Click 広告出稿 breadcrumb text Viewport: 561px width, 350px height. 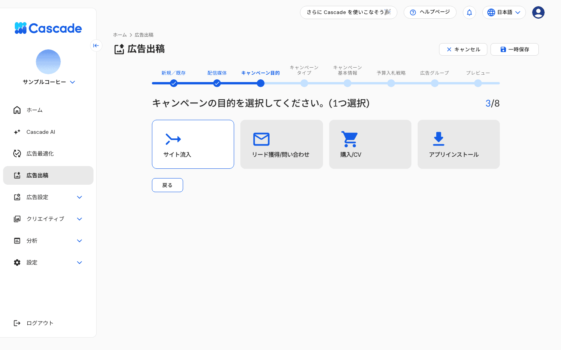tap(144, 35)
